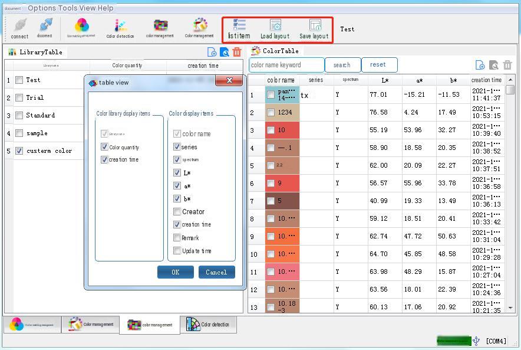Screen dimensions: 521x350
Task: Click the connect toolbar icon
Action: [20, 28]
